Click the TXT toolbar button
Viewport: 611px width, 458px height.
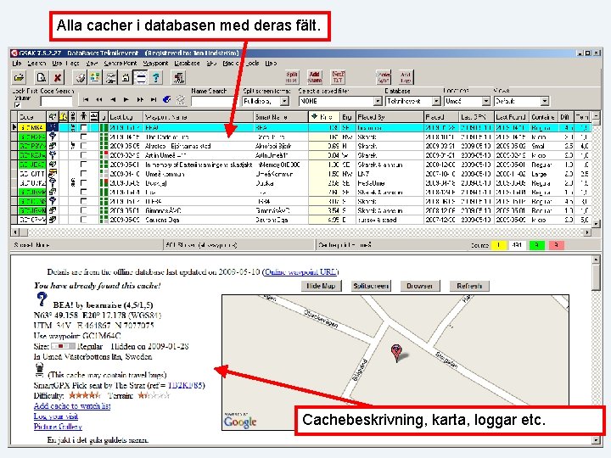pyautogui.click(x=338, y=77)
